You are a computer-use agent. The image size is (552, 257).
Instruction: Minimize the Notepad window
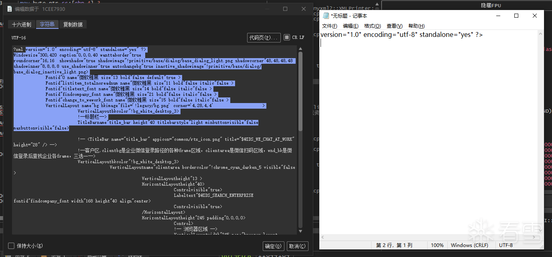click(498, 16)
